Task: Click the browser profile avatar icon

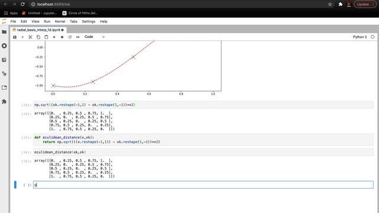Action: click(349, 4)
